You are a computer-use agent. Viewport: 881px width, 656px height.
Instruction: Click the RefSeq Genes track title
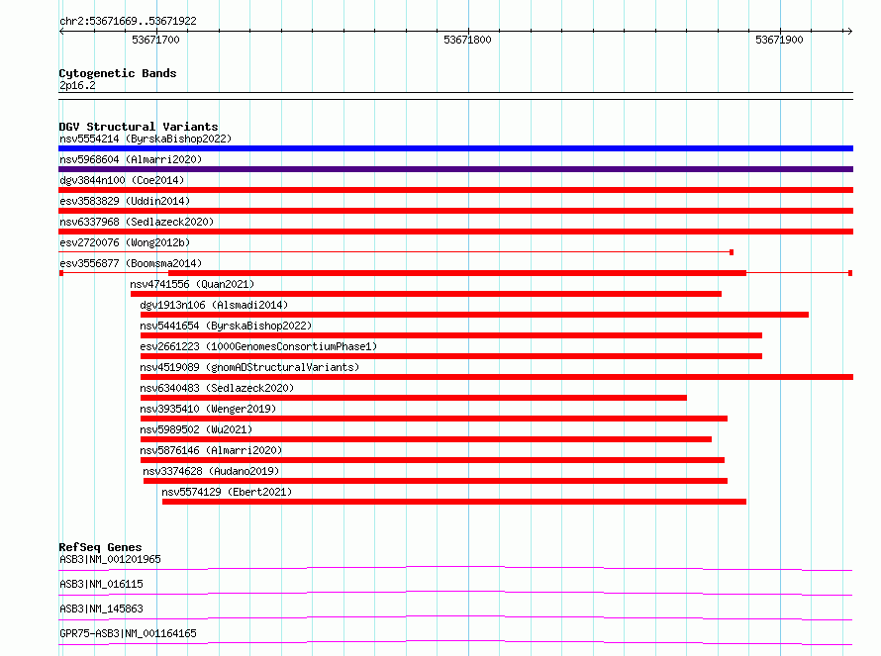(x=100, y=547)
